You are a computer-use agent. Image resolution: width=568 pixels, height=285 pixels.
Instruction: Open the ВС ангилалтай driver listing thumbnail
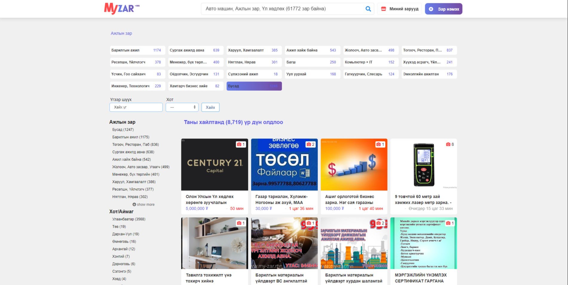pyautogui.click(x=284, y=243)
